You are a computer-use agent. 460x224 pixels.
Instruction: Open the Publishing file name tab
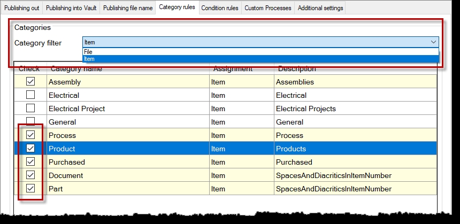tap(127, 8)
